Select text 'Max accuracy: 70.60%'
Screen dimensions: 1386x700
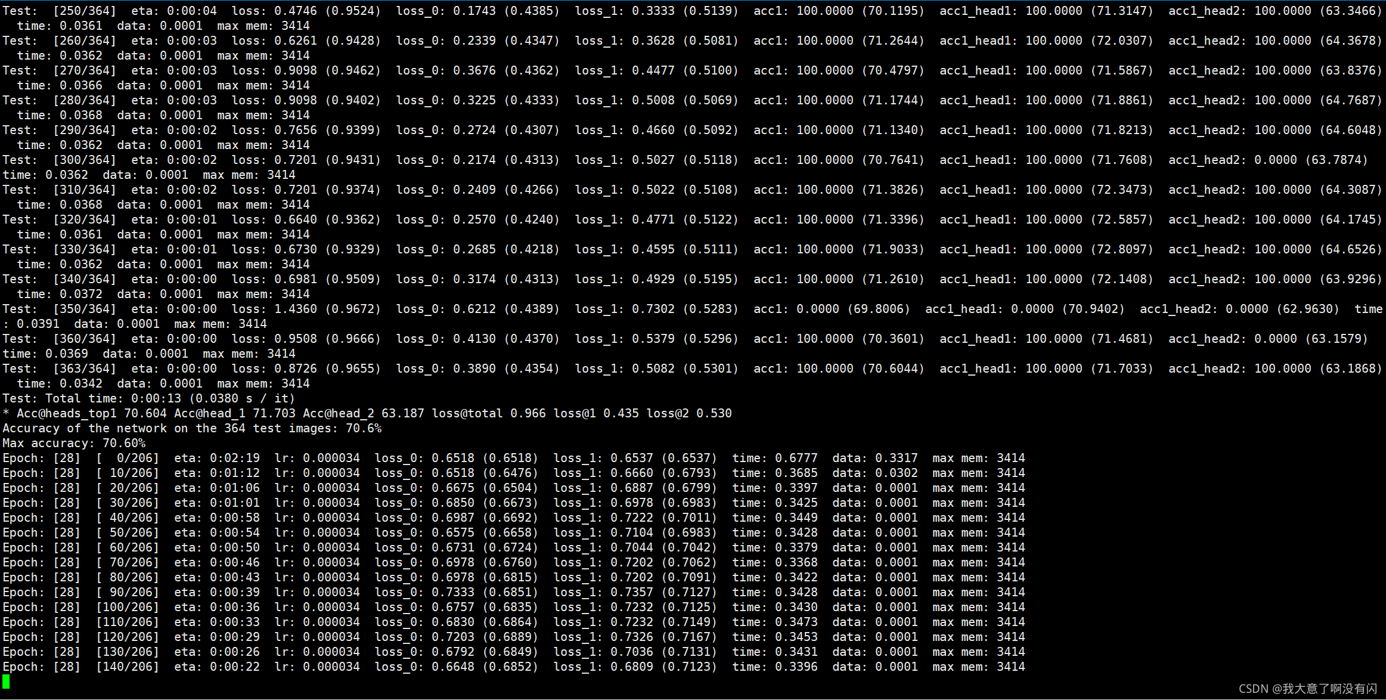74,443
